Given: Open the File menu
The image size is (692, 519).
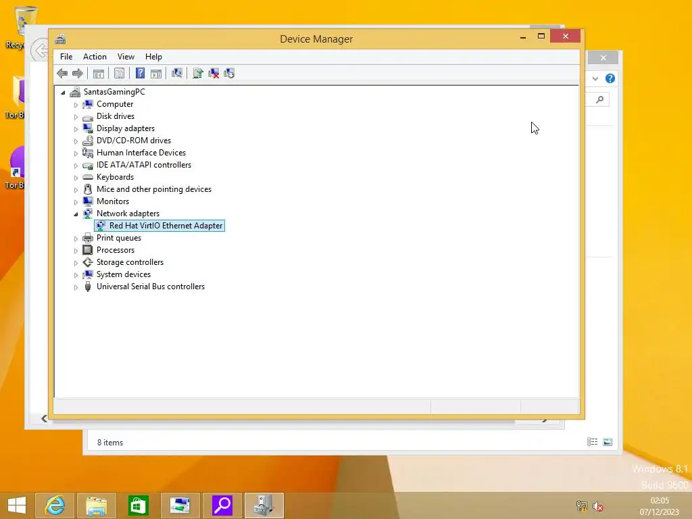Looking at the screenshot, I should 66,57.
